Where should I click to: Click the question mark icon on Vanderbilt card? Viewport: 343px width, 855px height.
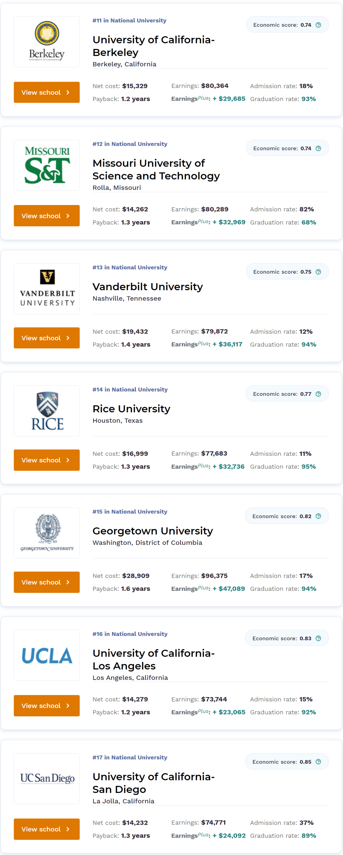pos(318,272)
